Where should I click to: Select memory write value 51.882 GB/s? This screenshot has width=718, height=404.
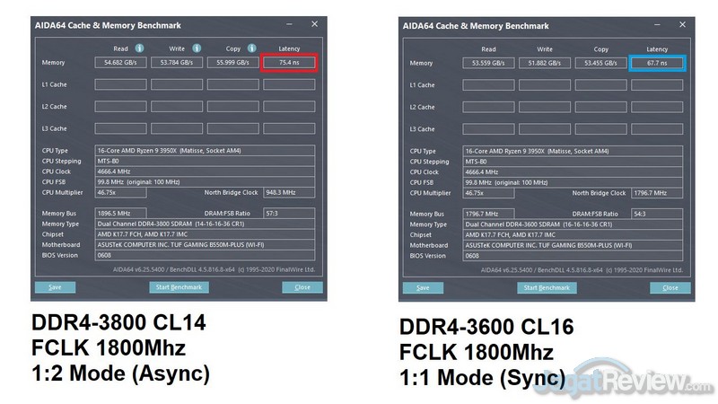(545, 63)
